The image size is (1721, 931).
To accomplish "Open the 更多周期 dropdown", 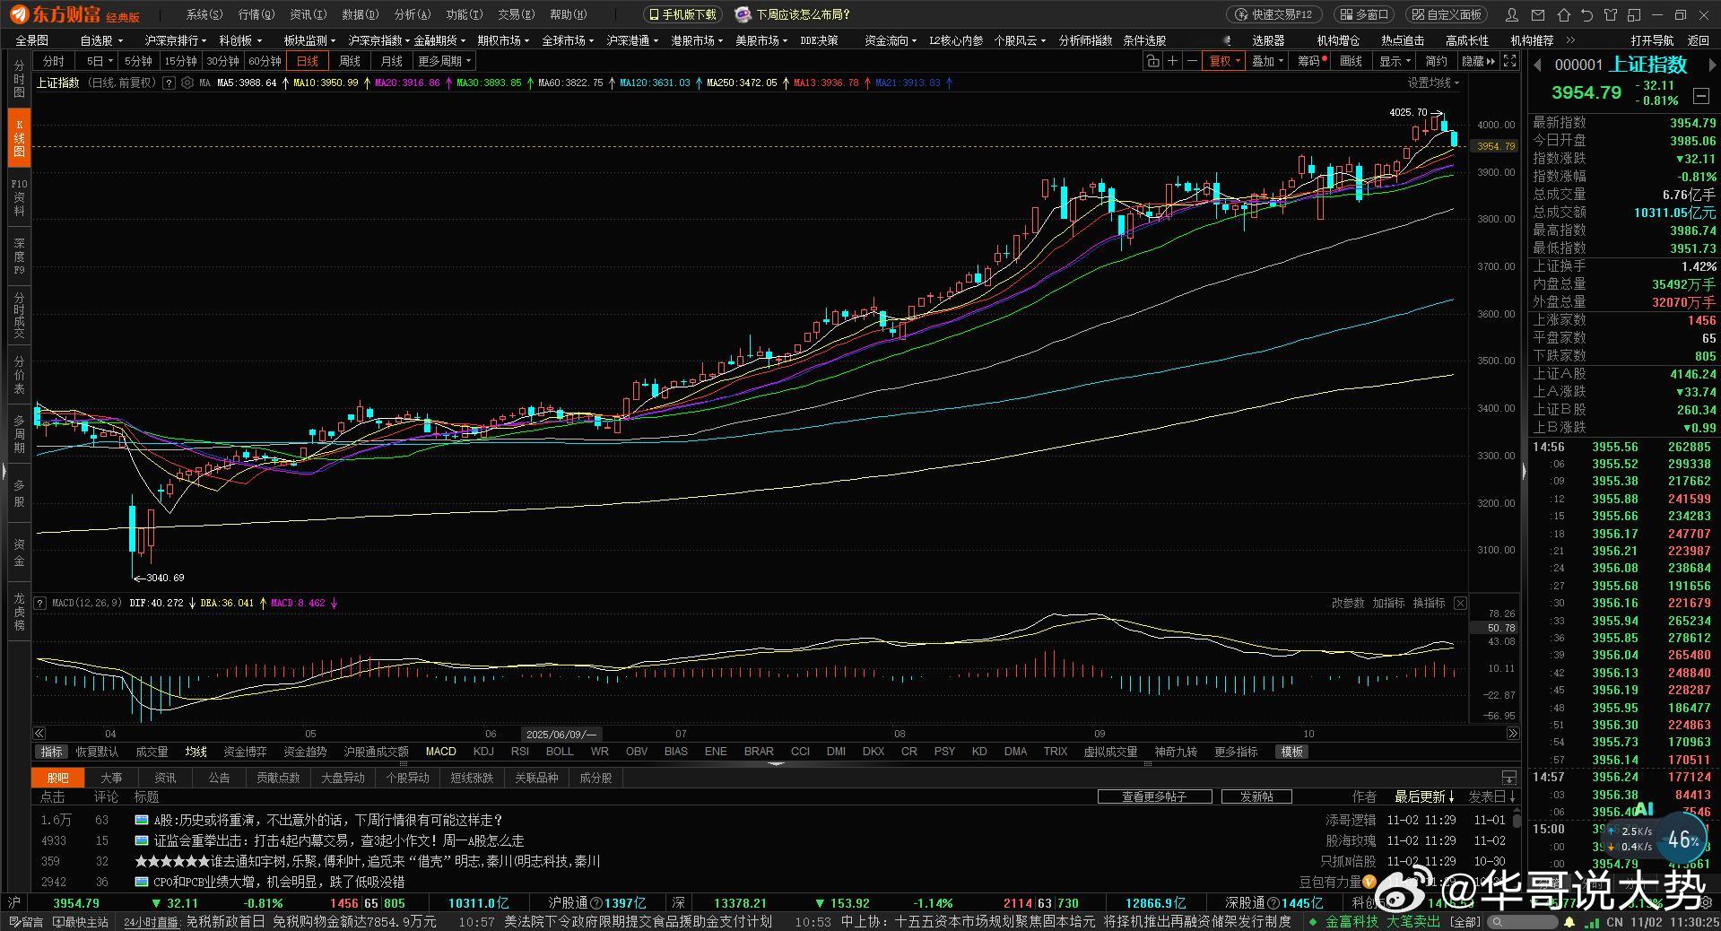I will pos(444,61).
